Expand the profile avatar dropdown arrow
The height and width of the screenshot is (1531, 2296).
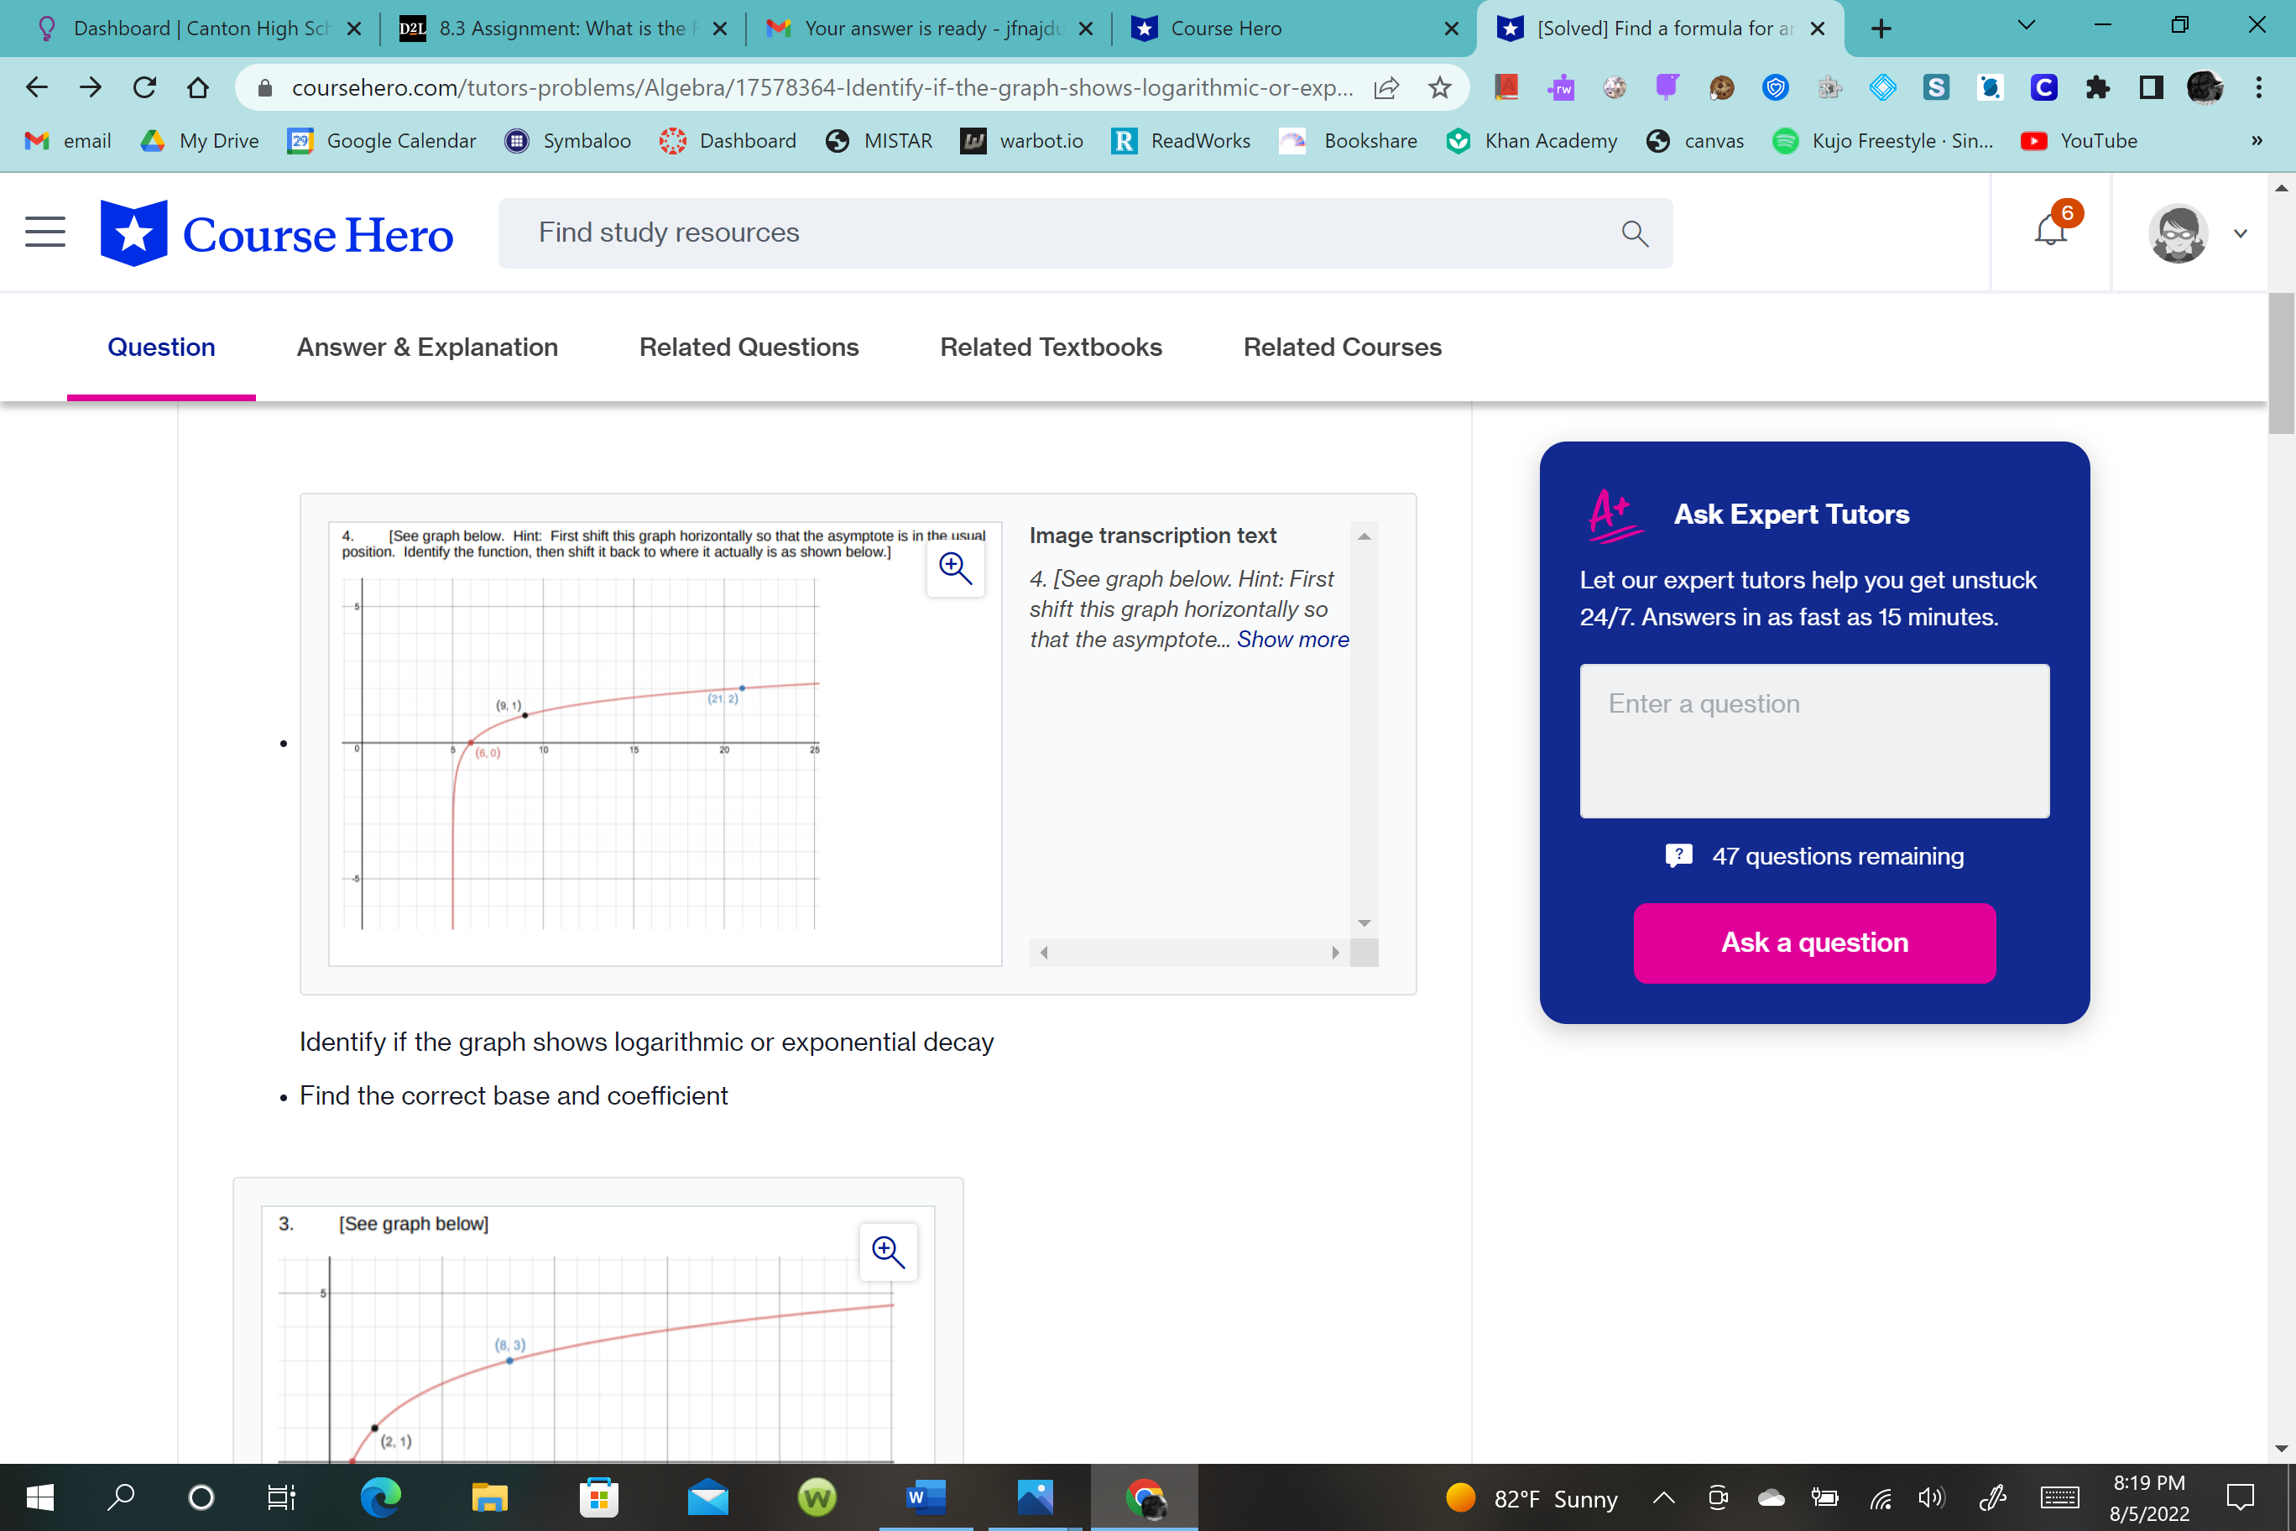2241,233
